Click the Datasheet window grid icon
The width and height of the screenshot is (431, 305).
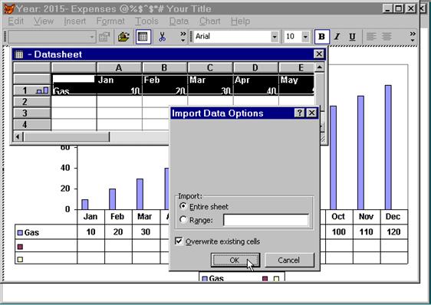[x=19, y=54]
